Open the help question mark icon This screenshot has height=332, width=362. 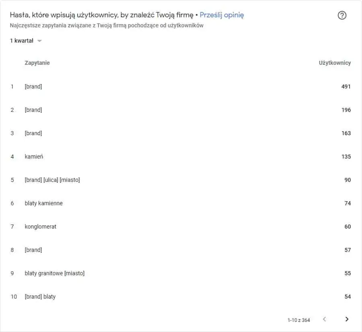(342, 15)
